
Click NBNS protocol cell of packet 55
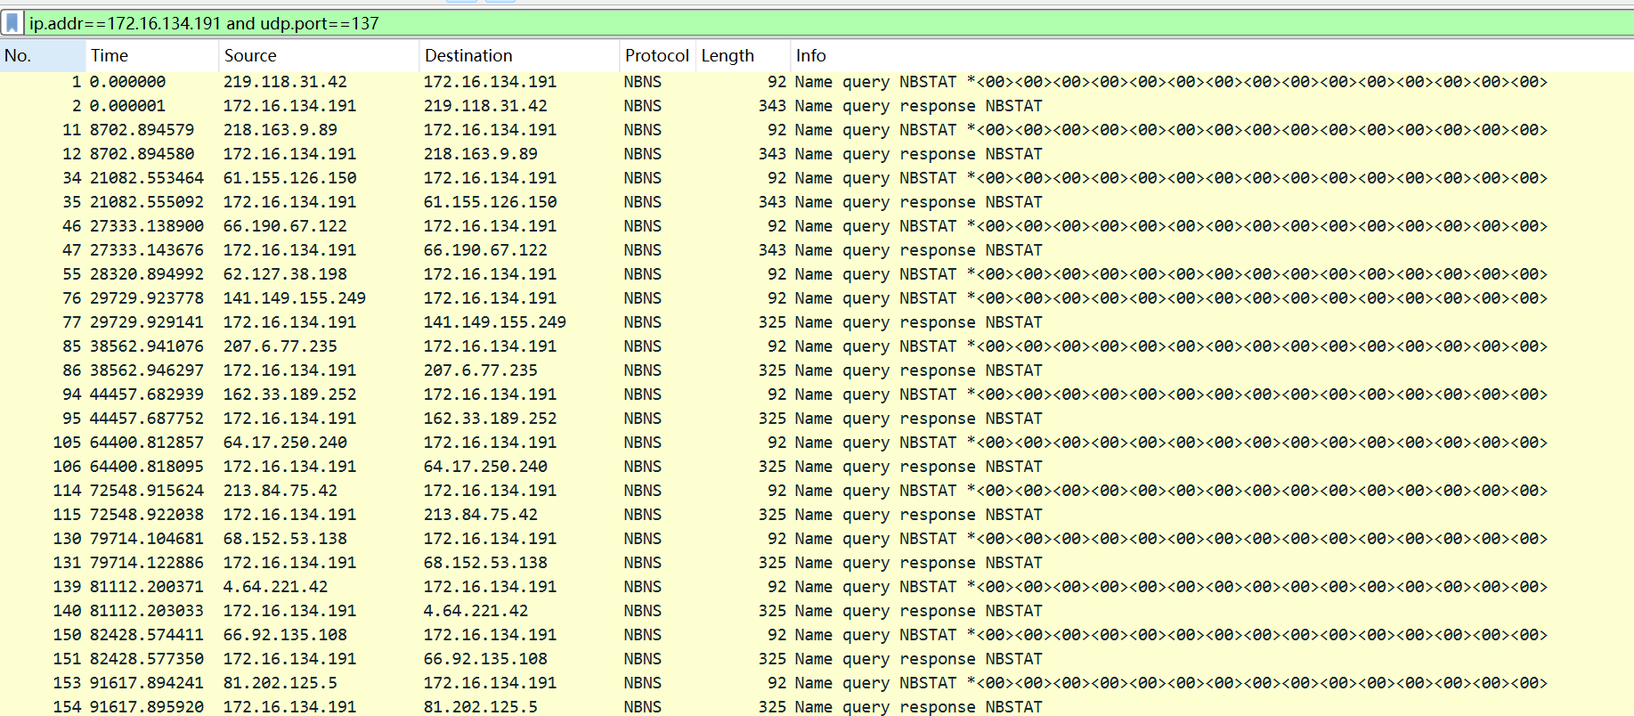(x=643, y=274)
